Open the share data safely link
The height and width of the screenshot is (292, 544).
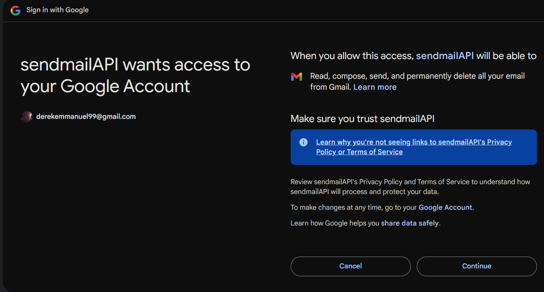click(x=410, y=223)
